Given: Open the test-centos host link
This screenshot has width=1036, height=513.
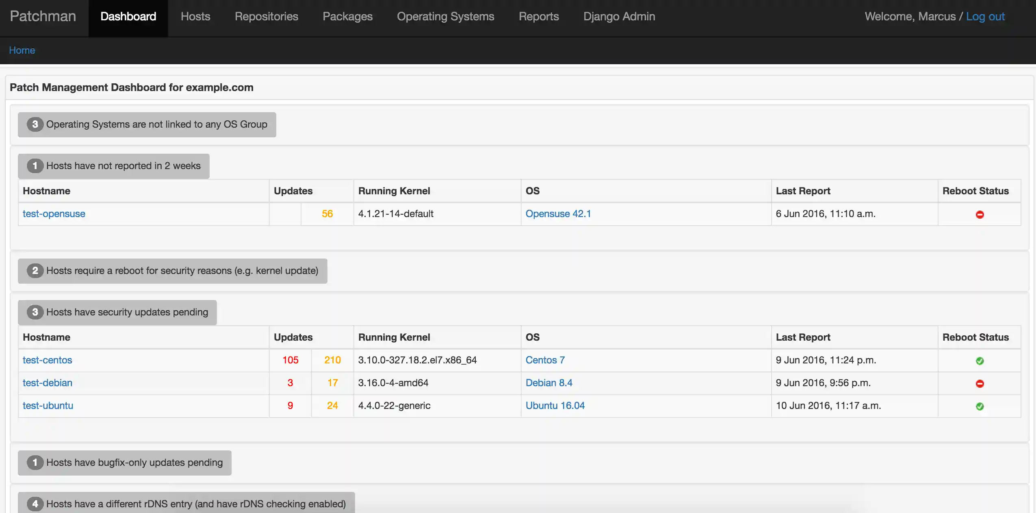Looking at the screenshot, I should pos(47,360).
